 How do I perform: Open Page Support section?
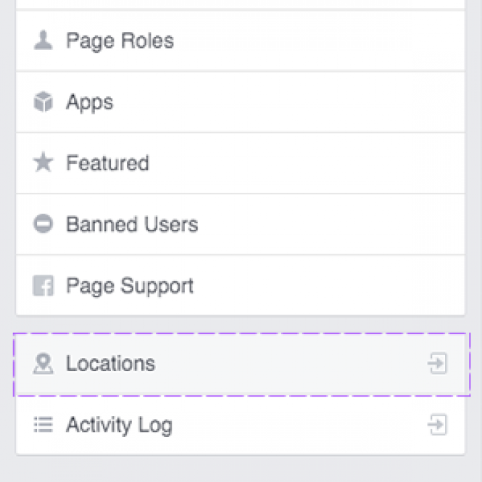click(130, 286)
